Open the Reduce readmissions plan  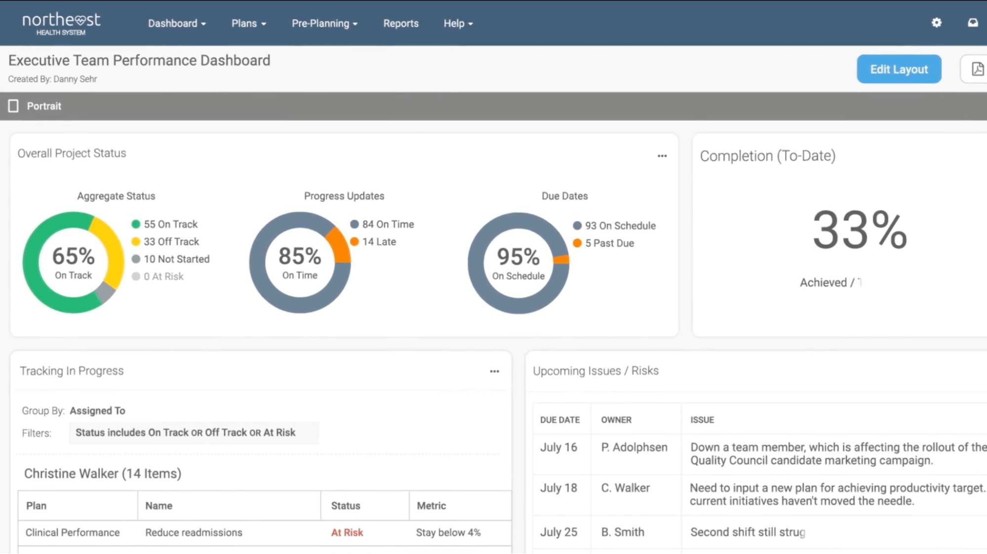click(193, 532)
